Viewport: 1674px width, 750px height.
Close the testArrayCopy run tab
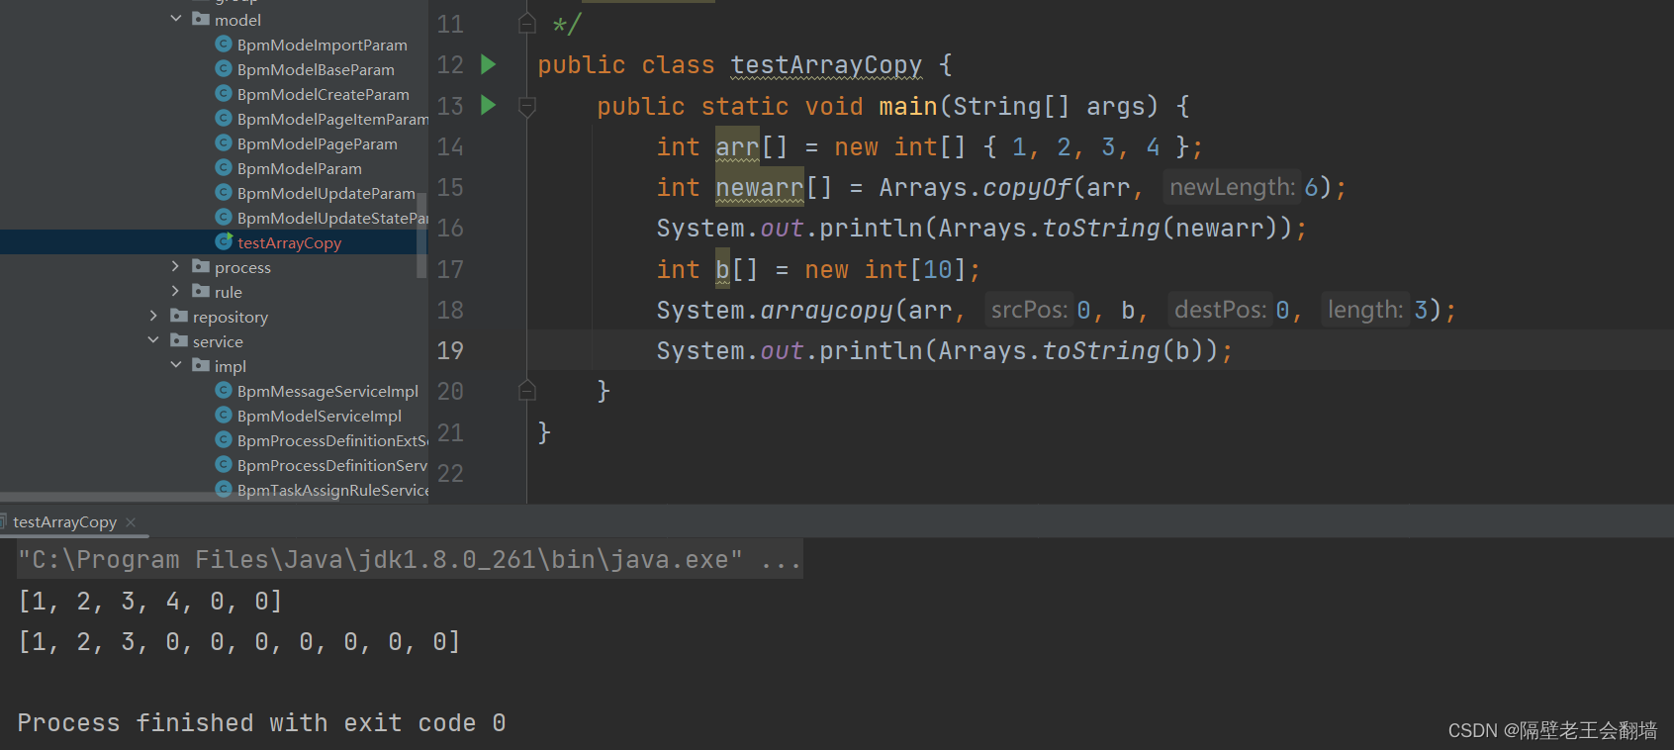pyautogui.click(x=131, y=521)
